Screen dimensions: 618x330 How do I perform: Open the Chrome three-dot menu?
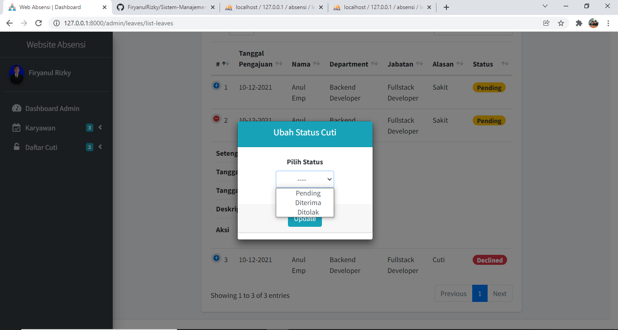click(x=608, y=23)
